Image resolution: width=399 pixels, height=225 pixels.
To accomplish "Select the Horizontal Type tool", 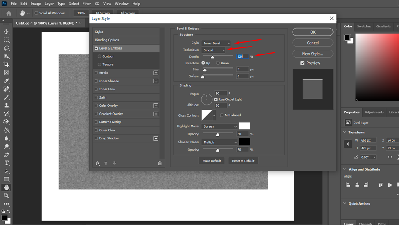I will 7,163.
